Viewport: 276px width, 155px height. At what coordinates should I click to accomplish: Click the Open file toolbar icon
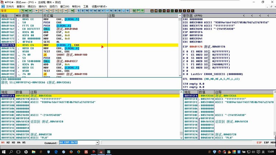click(22, 11)
